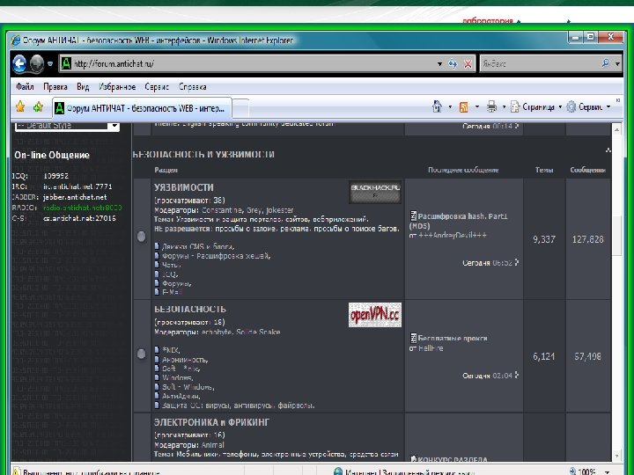Stop loading with the red X icon

468,64
